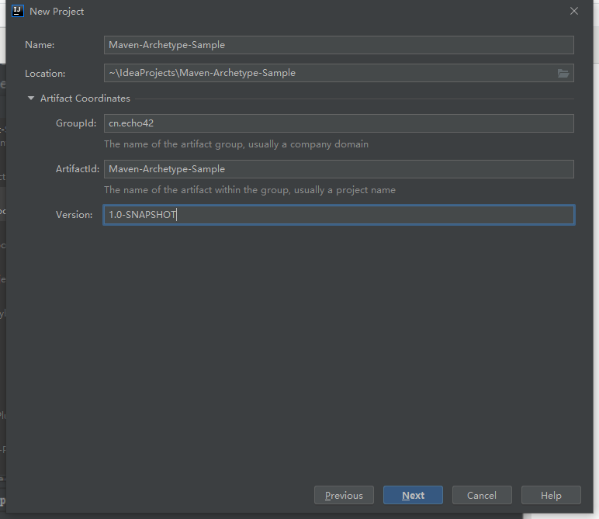Cancel the project creation
The height and width of the screenshot is (519, 599).
[x=481, y=495]
